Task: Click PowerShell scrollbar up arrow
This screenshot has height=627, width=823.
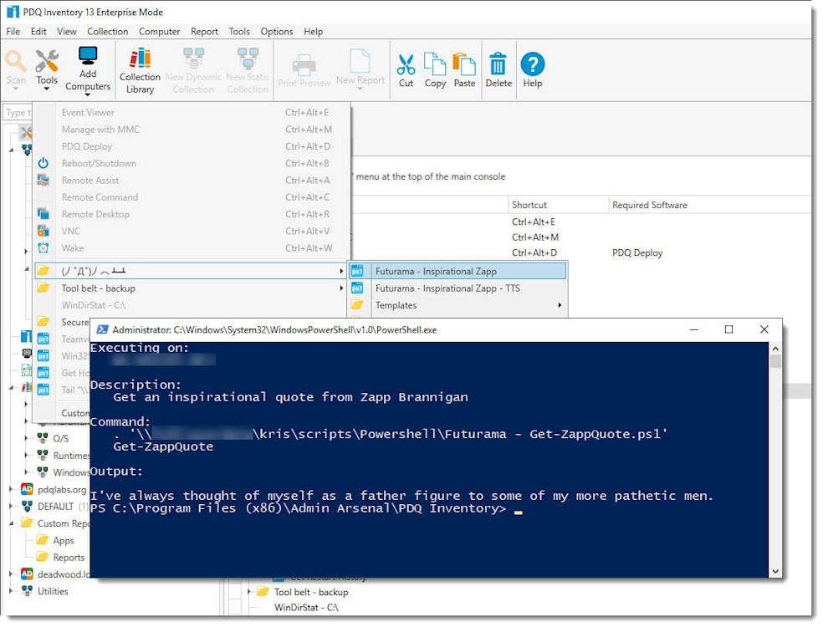Action: (x=775, y=349)
